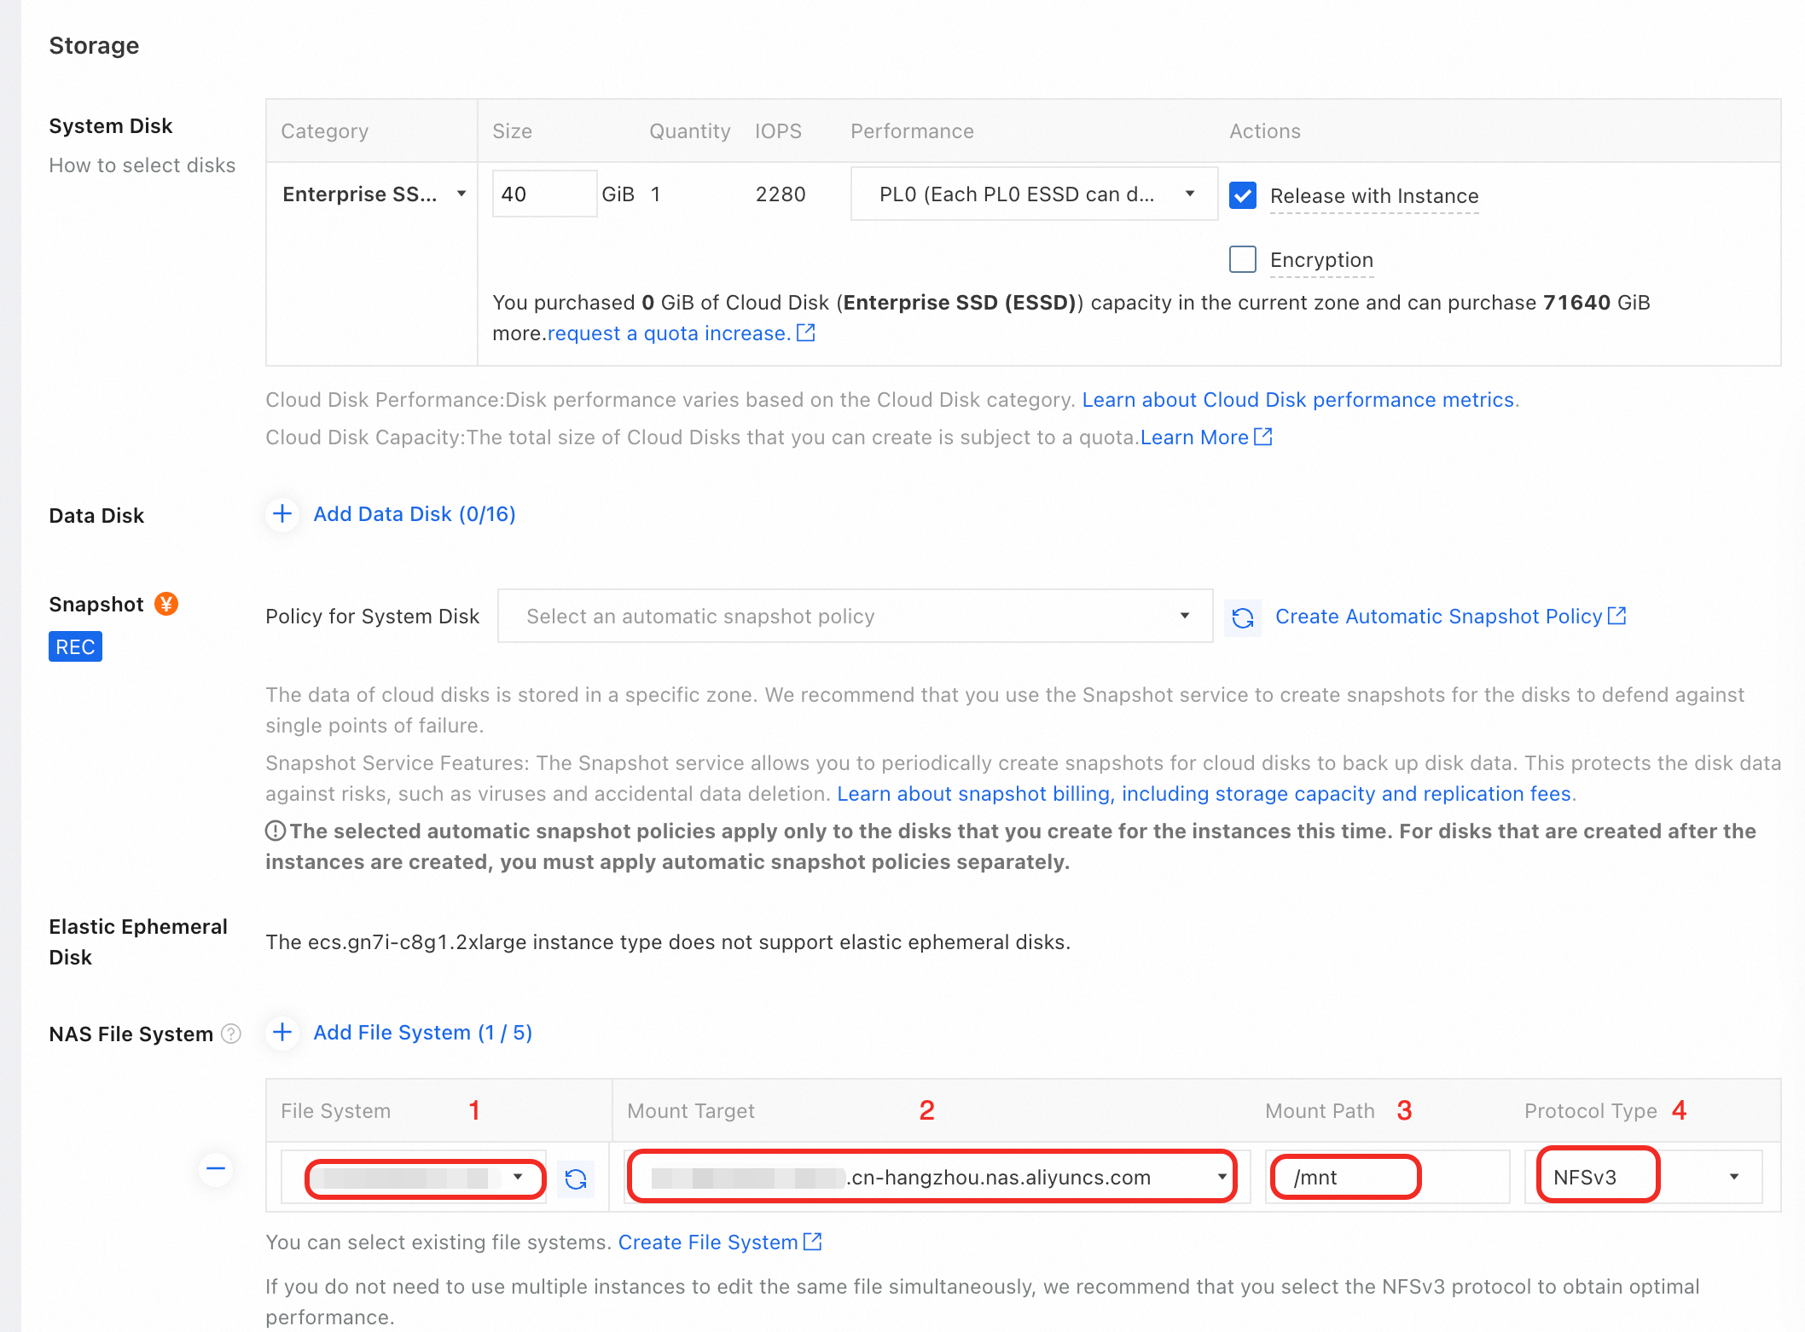
Task: Click the refresh icon beside snapshot policy dropdown
Action: pos(1243,617)
